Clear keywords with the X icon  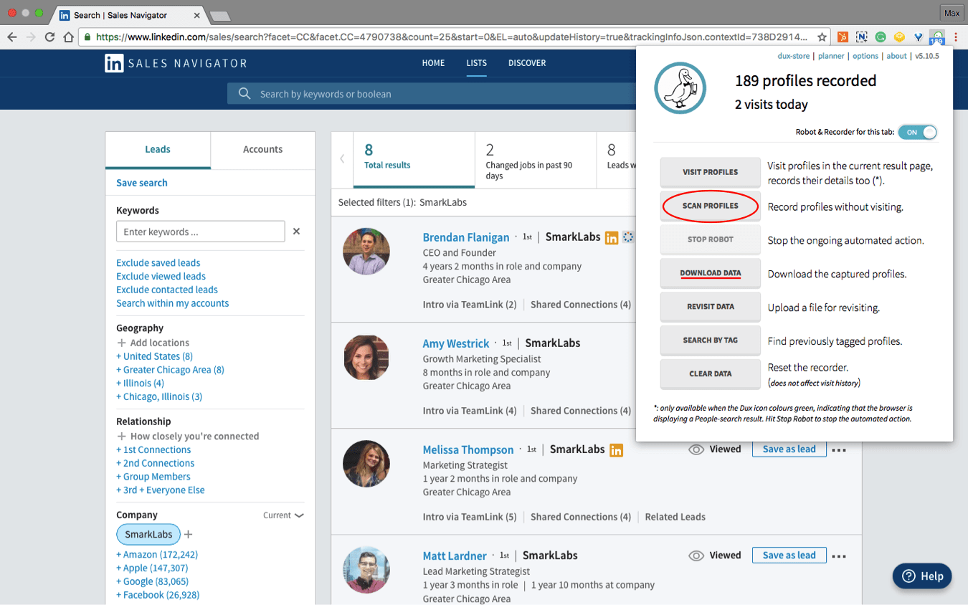296,232
